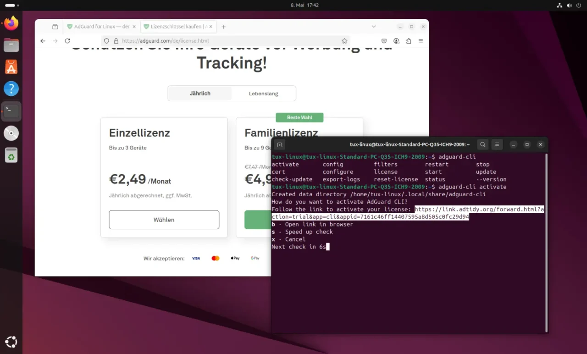Reload the page in Firefox
587x354 pixels.
67,41
